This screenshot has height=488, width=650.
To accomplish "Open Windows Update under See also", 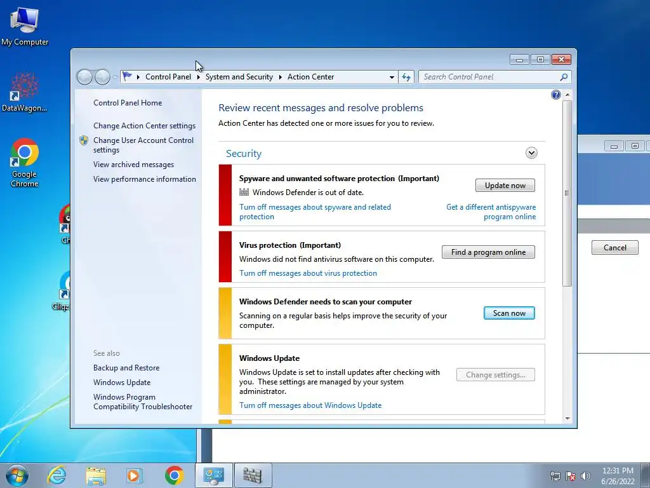I will coord(122,383).
